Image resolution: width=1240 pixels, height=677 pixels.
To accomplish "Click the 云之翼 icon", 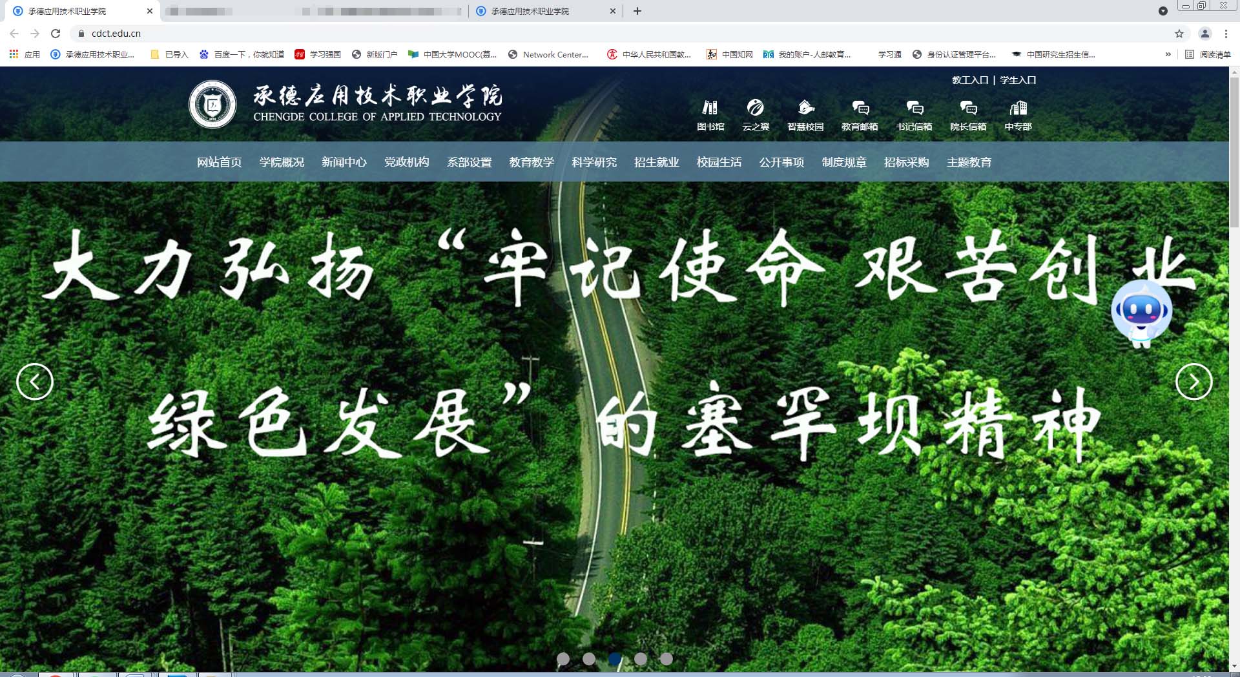I will pos(755,108).
